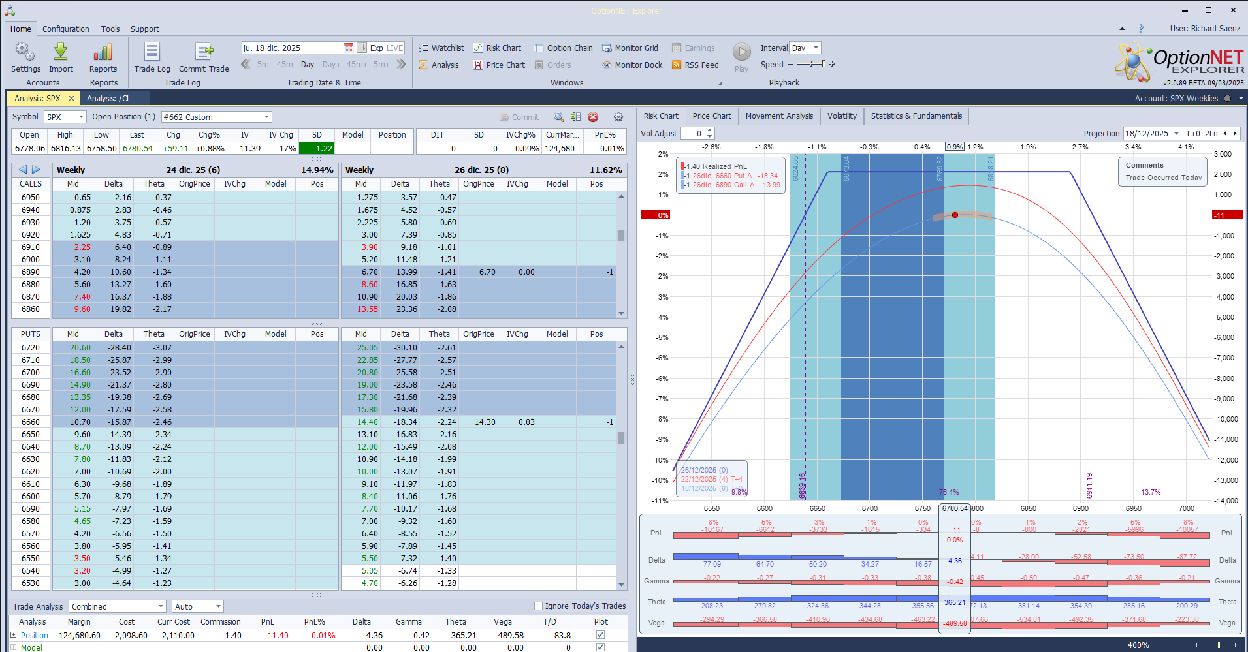Uncheck Plot checkbox for Position row
The width and height of the screenshot is (1248, 652).
[600, 635]
